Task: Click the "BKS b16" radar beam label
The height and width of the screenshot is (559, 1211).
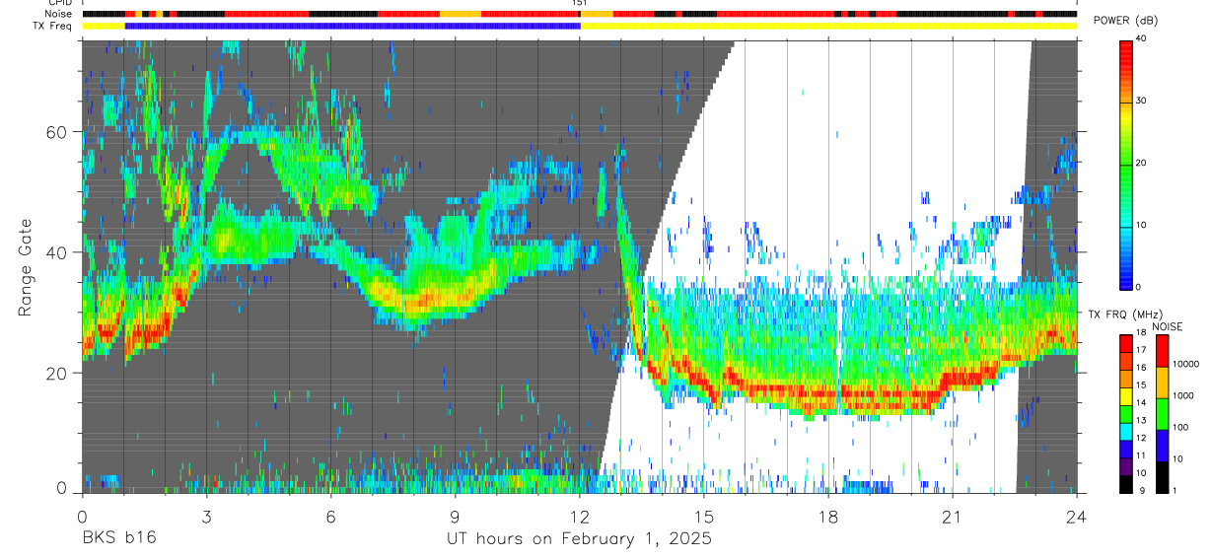Action: [118, 538]
